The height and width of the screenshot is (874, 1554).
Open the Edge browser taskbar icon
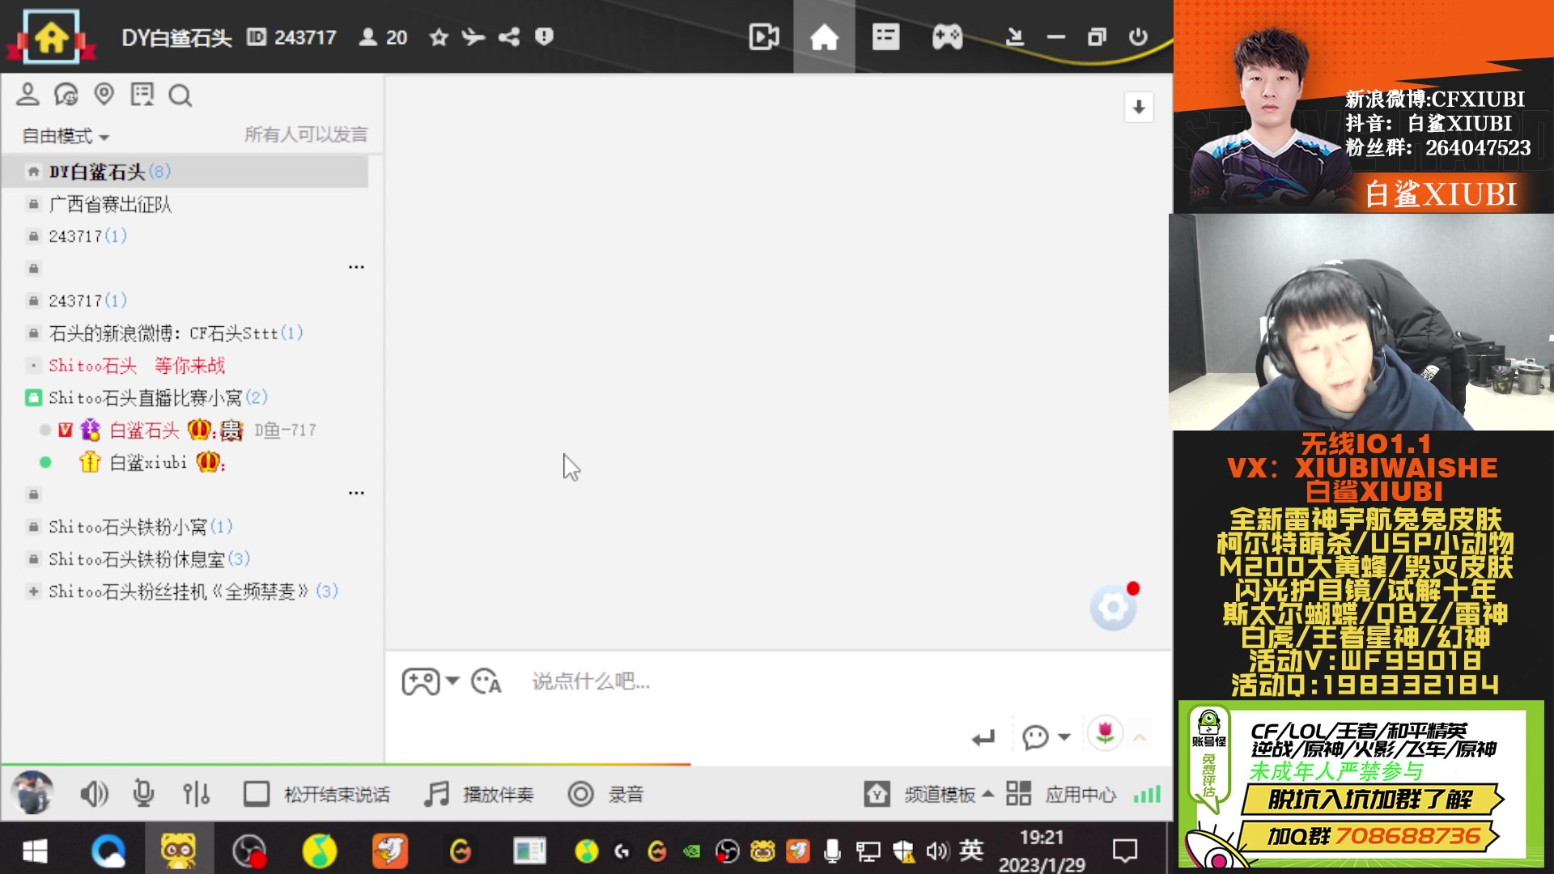coord(108,851)
